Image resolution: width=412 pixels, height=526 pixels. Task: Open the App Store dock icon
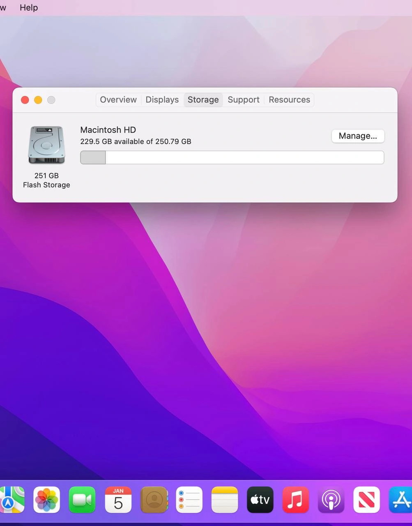click(x=401, y=500)
